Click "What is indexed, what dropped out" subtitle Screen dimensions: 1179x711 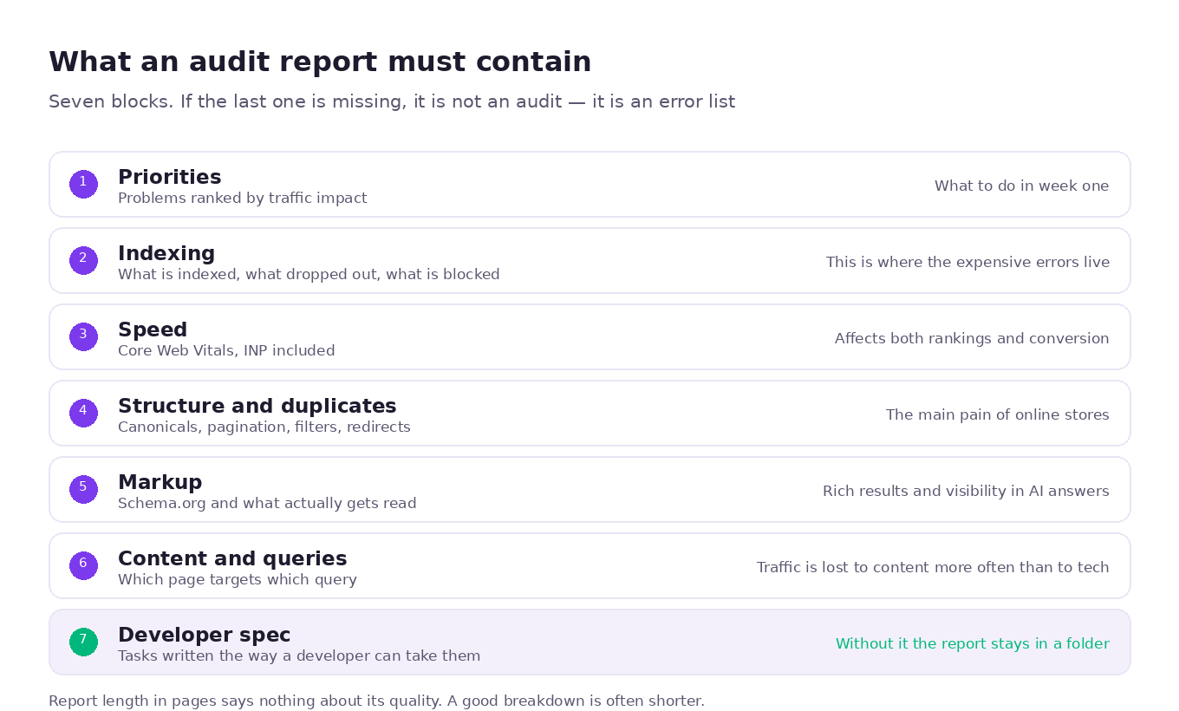309,275
